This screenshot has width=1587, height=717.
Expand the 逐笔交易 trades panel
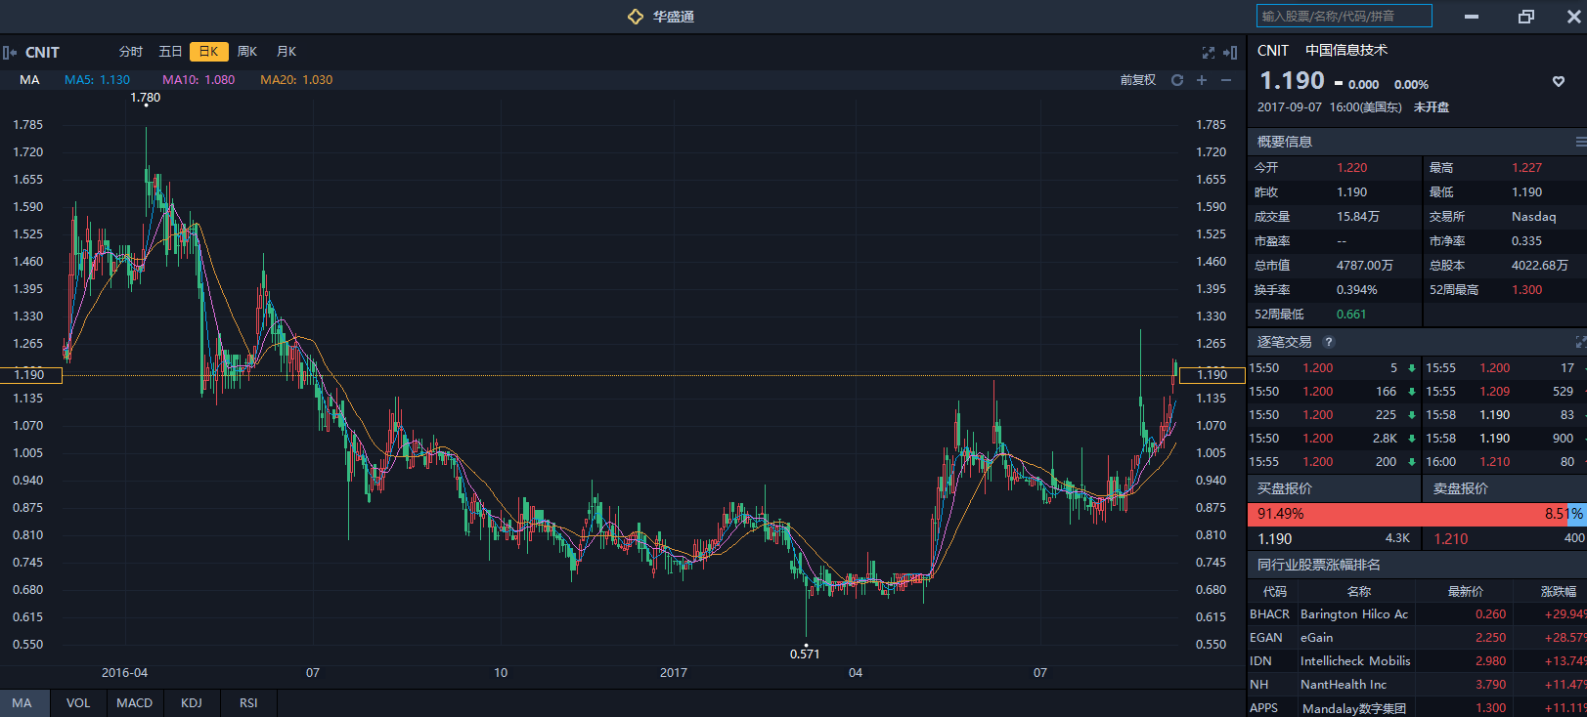click(1580, 342)
